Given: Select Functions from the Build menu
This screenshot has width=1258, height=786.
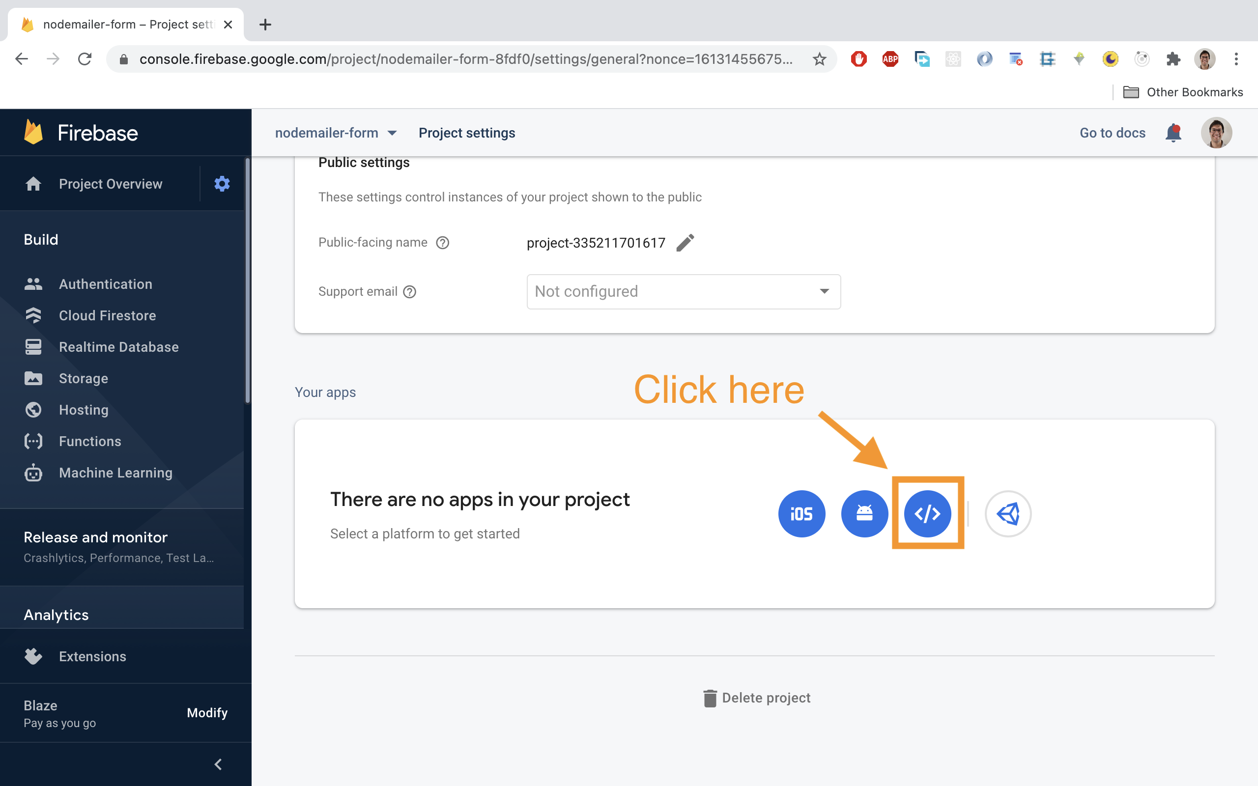Looking at the screenshot, I should click(x=89, y=441).
